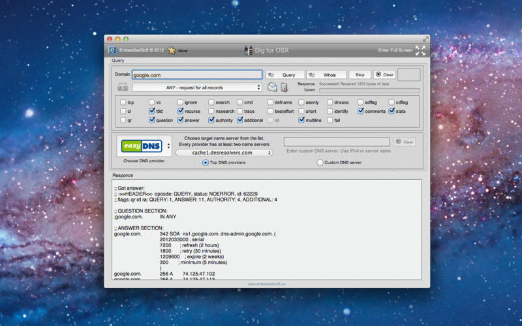522x326 pixels.
Task: Enable the adflag checkbox
Action: (x=361, y=102)
